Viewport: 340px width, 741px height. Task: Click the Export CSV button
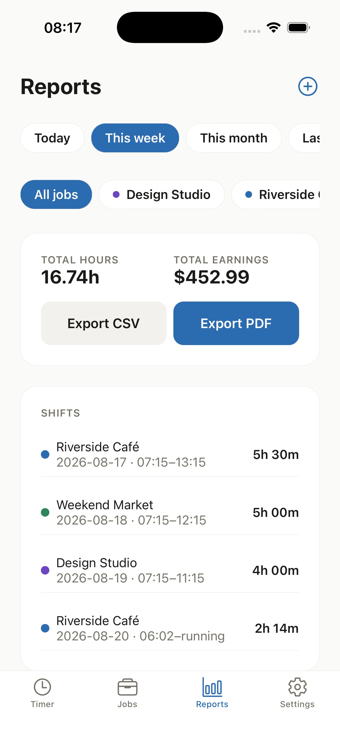[103, 323]
